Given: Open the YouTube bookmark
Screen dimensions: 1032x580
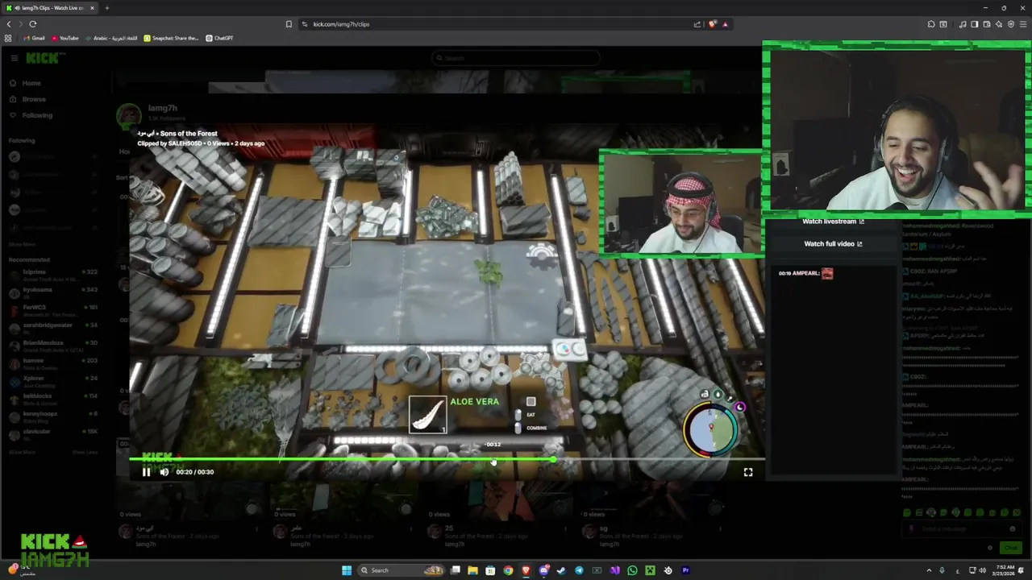Looking at the screenshot, I should point(64,38).
